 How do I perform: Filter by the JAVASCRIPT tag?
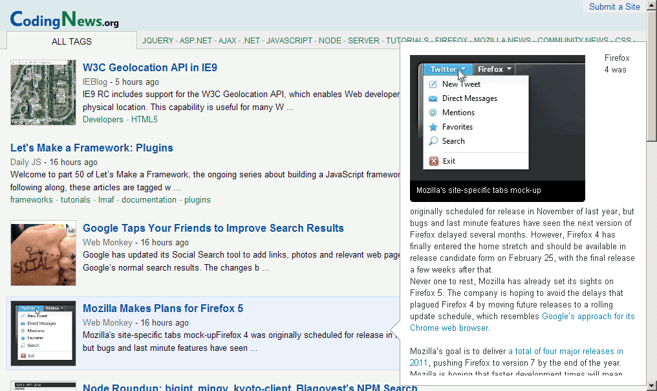coord(290,41)
